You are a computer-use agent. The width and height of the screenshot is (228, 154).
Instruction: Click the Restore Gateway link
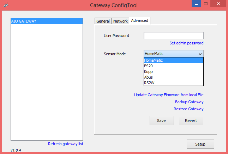click(188, 109)
